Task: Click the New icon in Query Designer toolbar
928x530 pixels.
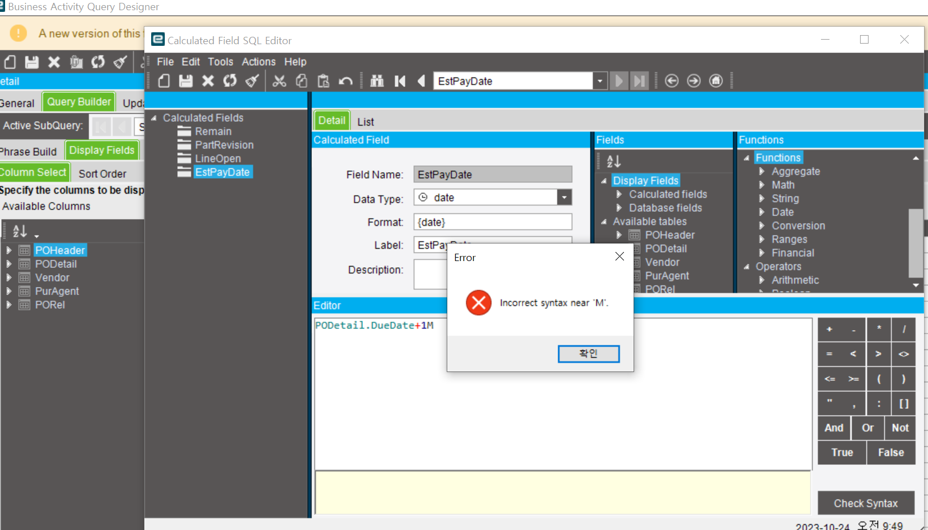Action: [10, 62]
